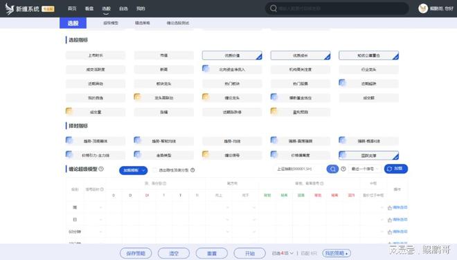Toggle the 行业龙头 indicator

pos(368,70)
